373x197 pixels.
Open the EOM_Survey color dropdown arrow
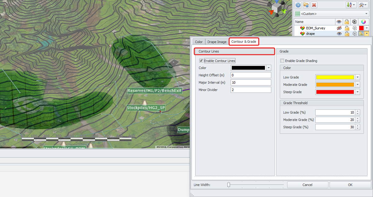[x=367, y=28]
